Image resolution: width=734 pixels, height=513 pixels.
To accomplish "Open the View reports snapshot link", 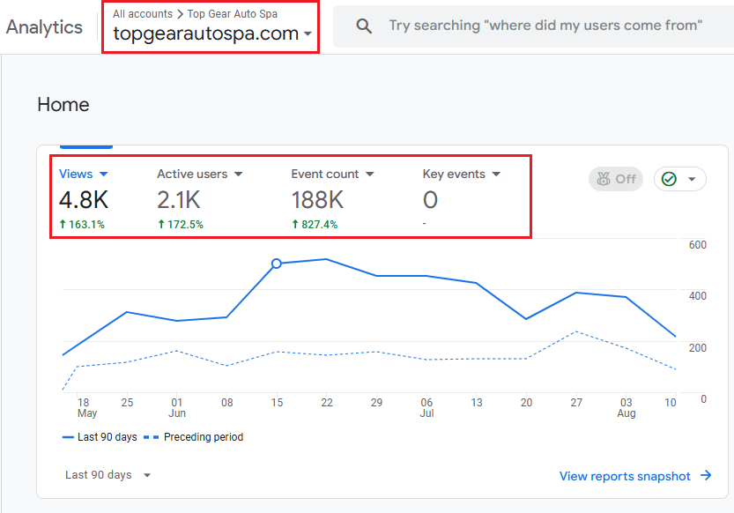I will tap(625, 476).
